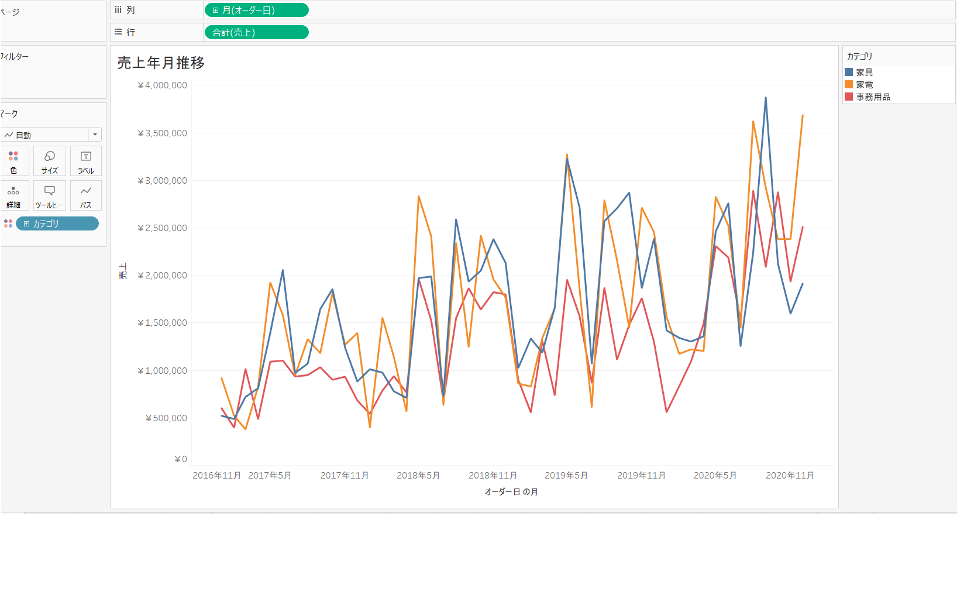Click the 行 rows shelf label
This screenshot has width=957, height=616.
[x=130, y=33]
